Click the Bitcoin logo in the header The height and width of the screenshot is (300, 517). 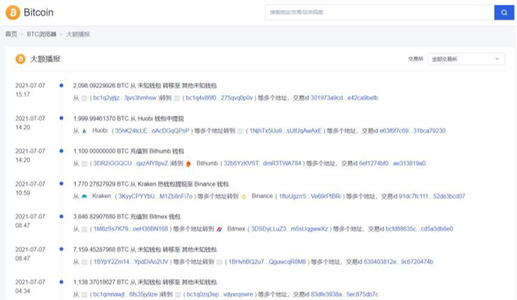[13, 13]
